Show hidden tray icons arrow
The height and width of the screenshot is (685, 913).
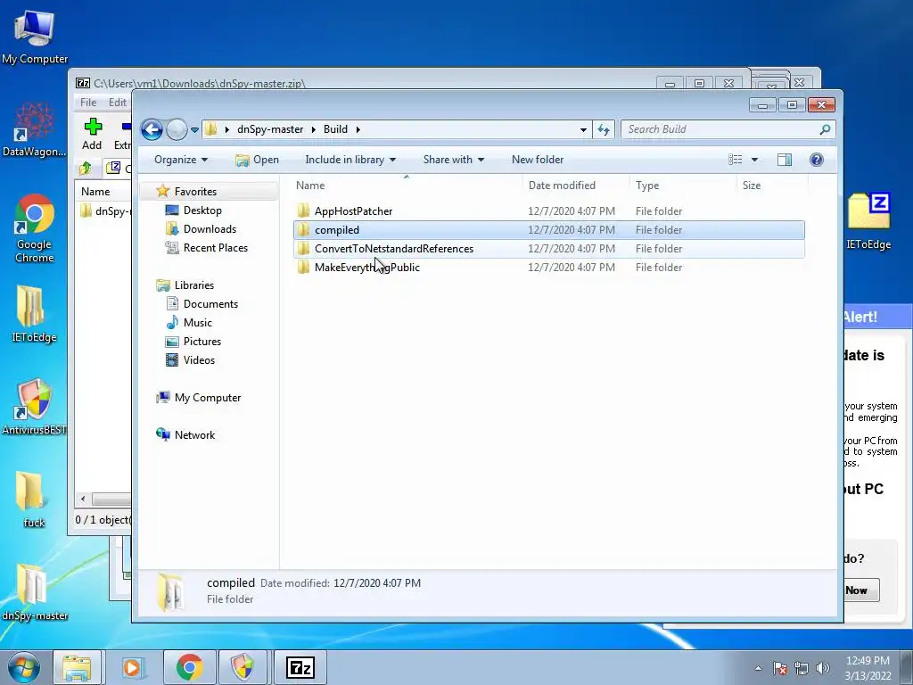[x=758, y=668]
